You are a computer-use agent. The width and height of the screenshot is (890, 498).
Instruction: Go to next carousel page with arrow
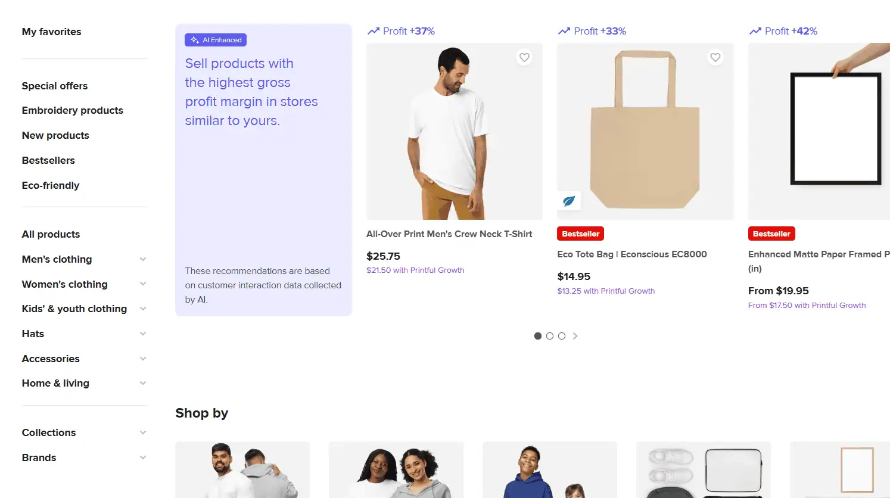(x=575, y=336)
